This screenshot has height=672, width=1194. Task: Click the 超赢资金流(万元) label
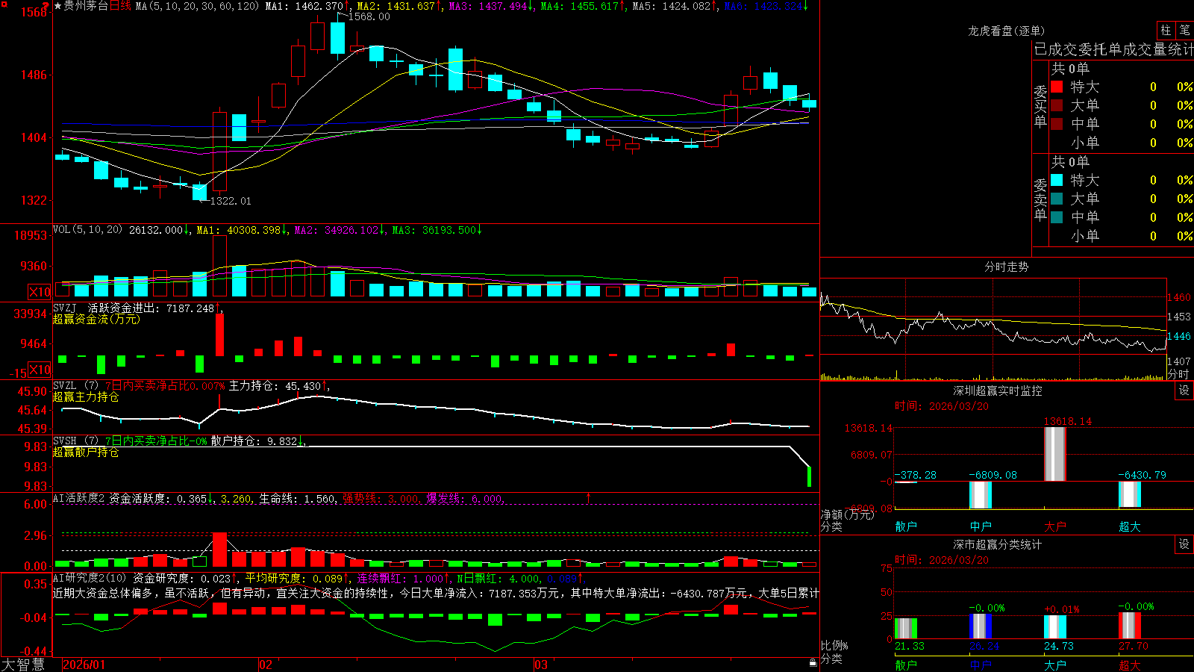pyautogui.click(x=96, y=319)
